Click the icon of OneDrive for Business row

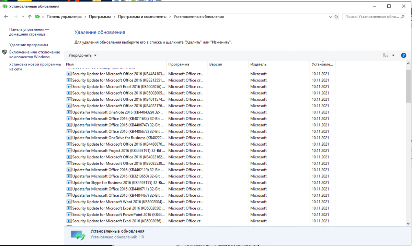click(69, 138)
